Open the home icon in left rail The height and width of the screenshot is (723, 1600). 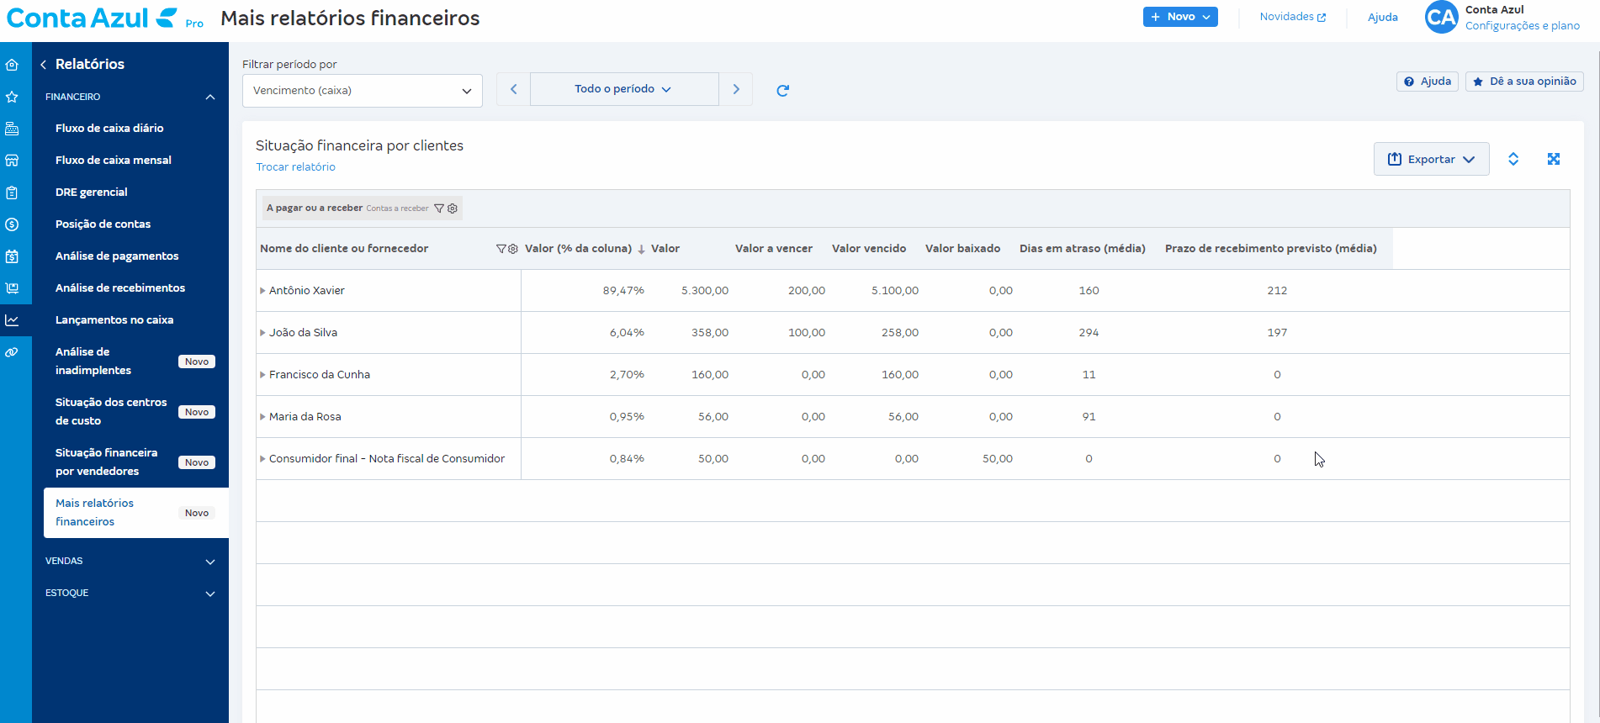click(x=12, y=65)
